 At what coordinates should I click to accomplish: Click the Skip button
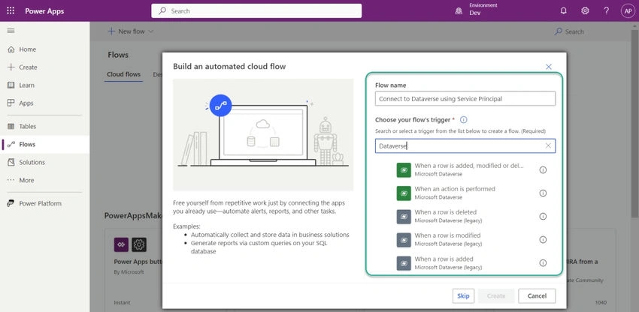463,296
